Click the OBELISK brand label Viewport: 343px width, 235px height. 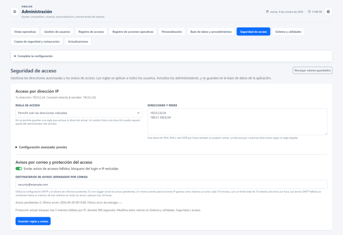(x=27, y=6)
